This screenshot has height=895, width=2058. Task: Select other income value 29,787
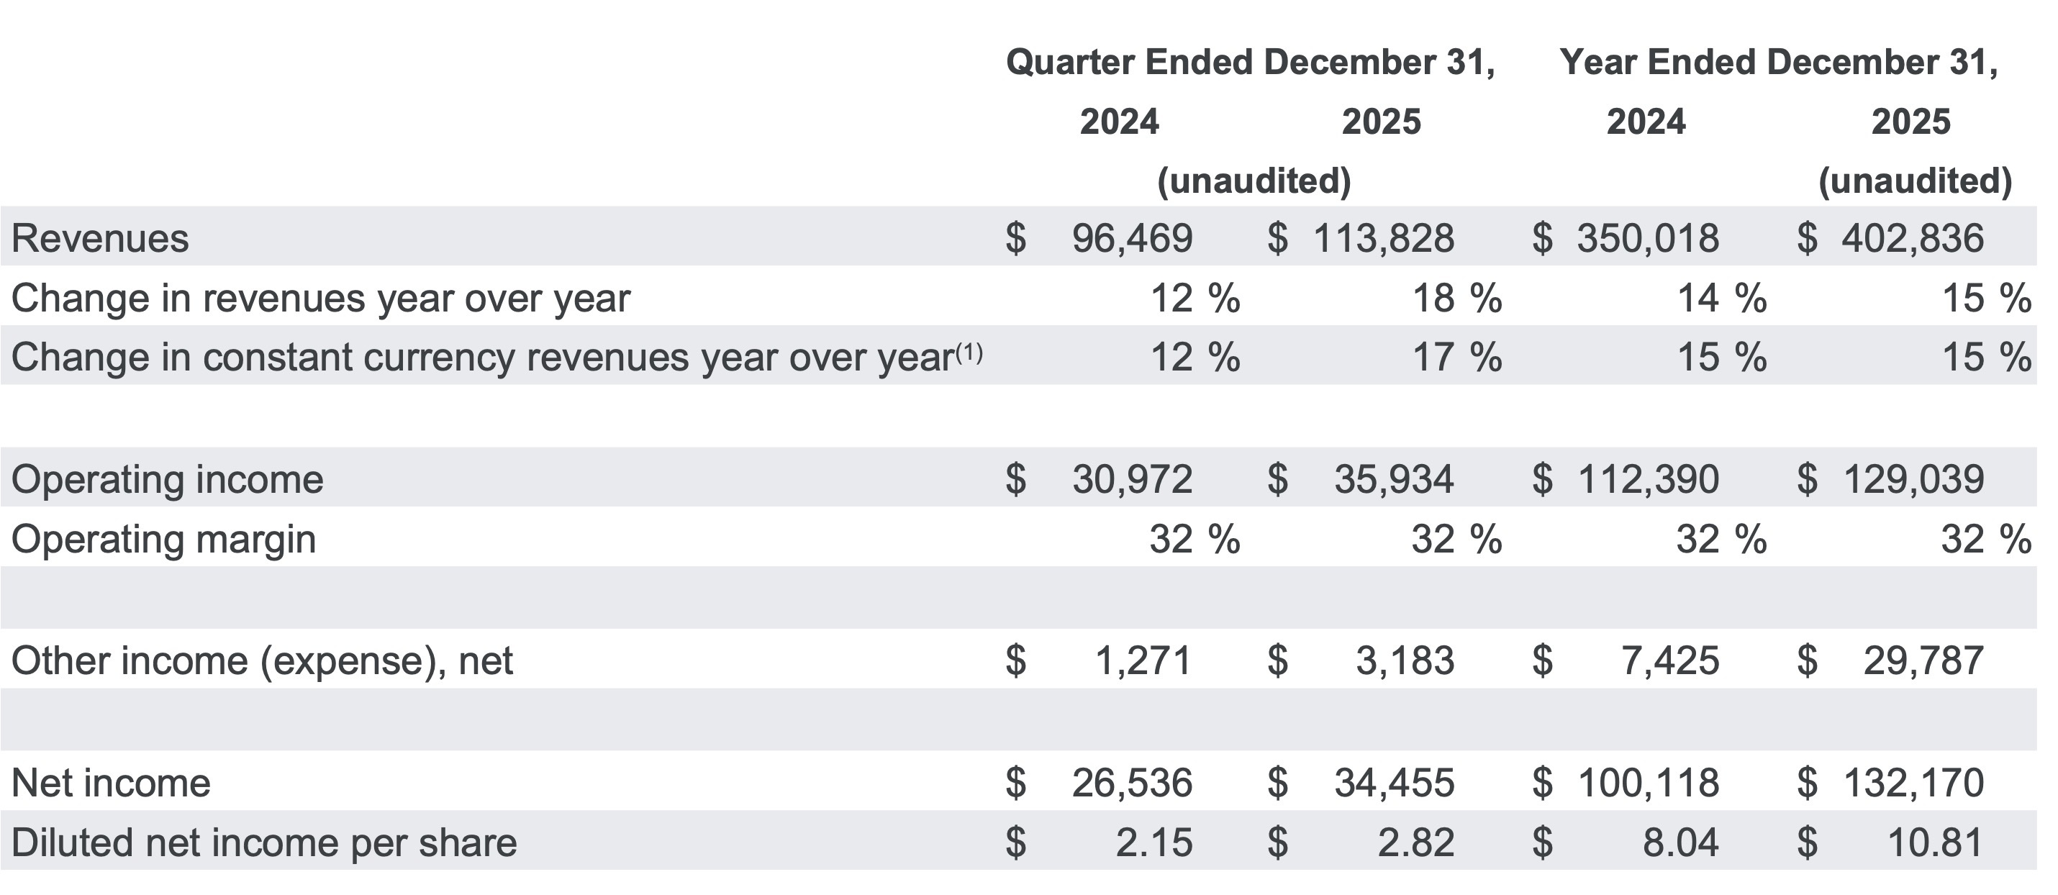coord(1923,662)
